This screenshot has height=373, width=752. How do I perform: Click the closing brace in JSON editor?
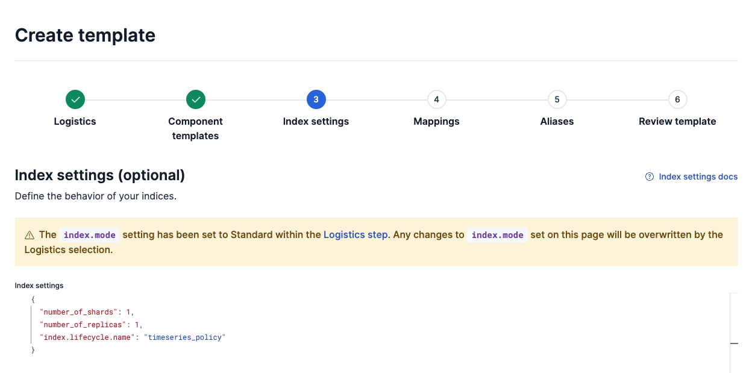tap(33, 350)
